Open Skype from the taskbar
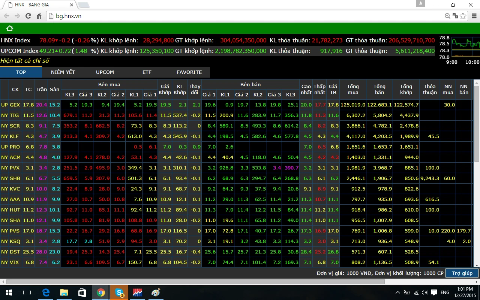This screenshot has height=300, width=480. point(120,292)
